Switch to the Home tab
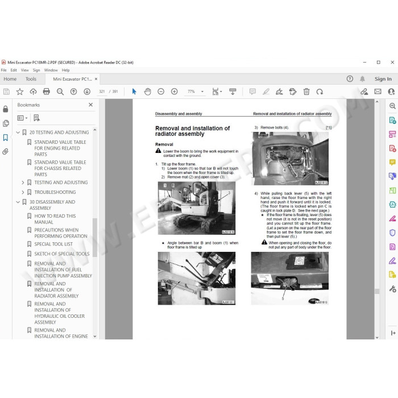 tap(10, 79)
